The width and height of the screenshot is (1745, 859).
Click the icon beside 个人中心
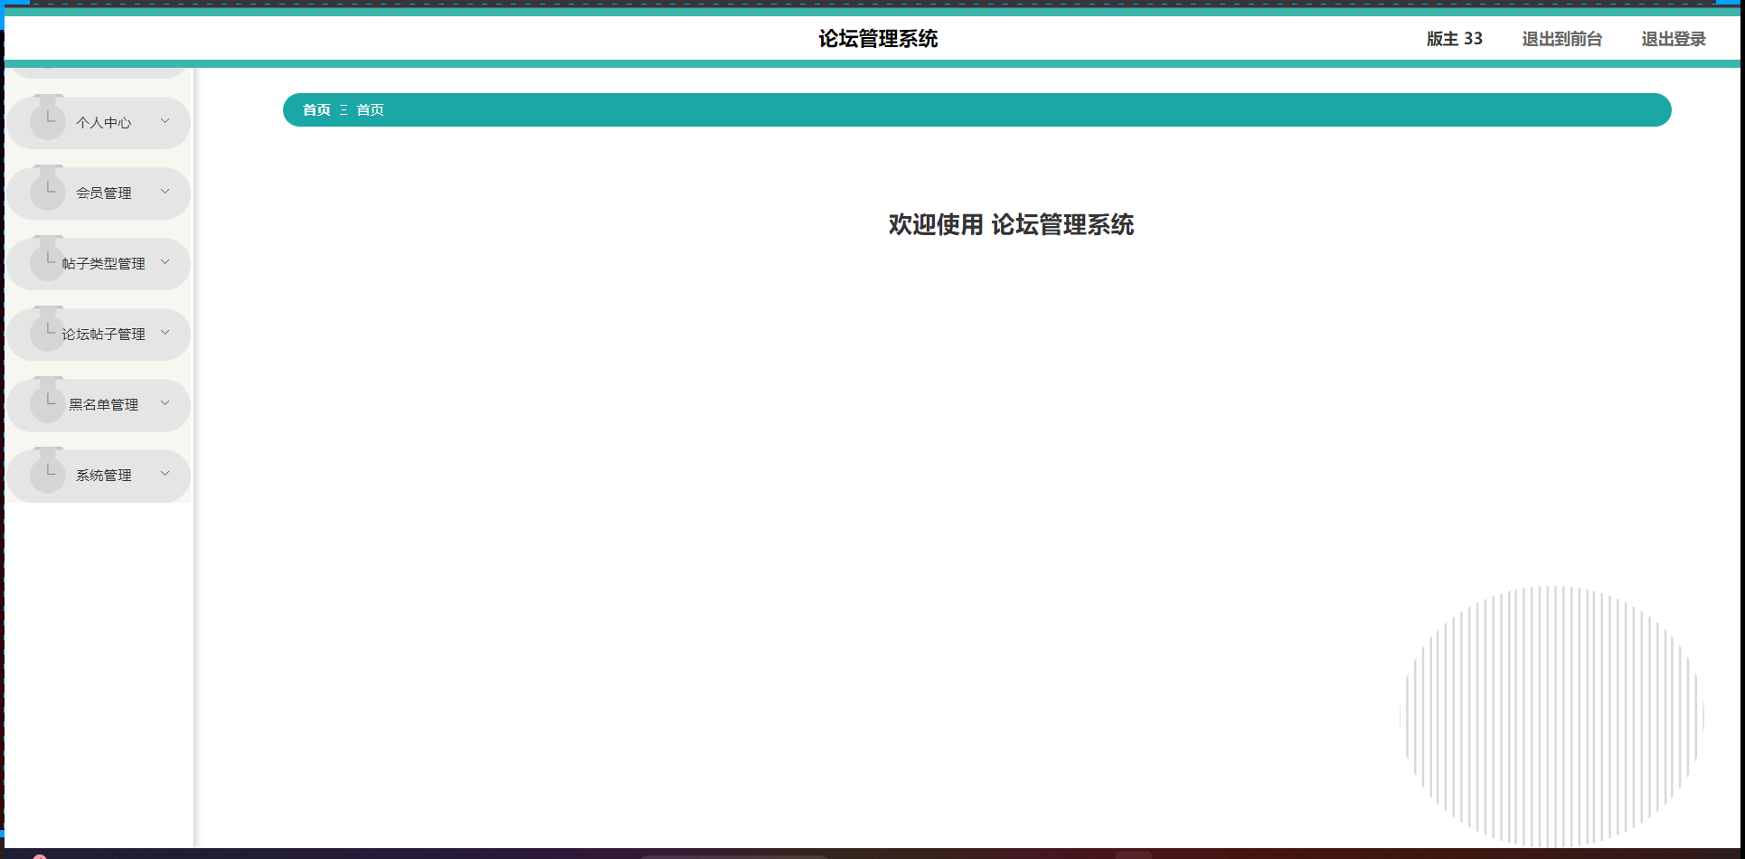point(48,120)
